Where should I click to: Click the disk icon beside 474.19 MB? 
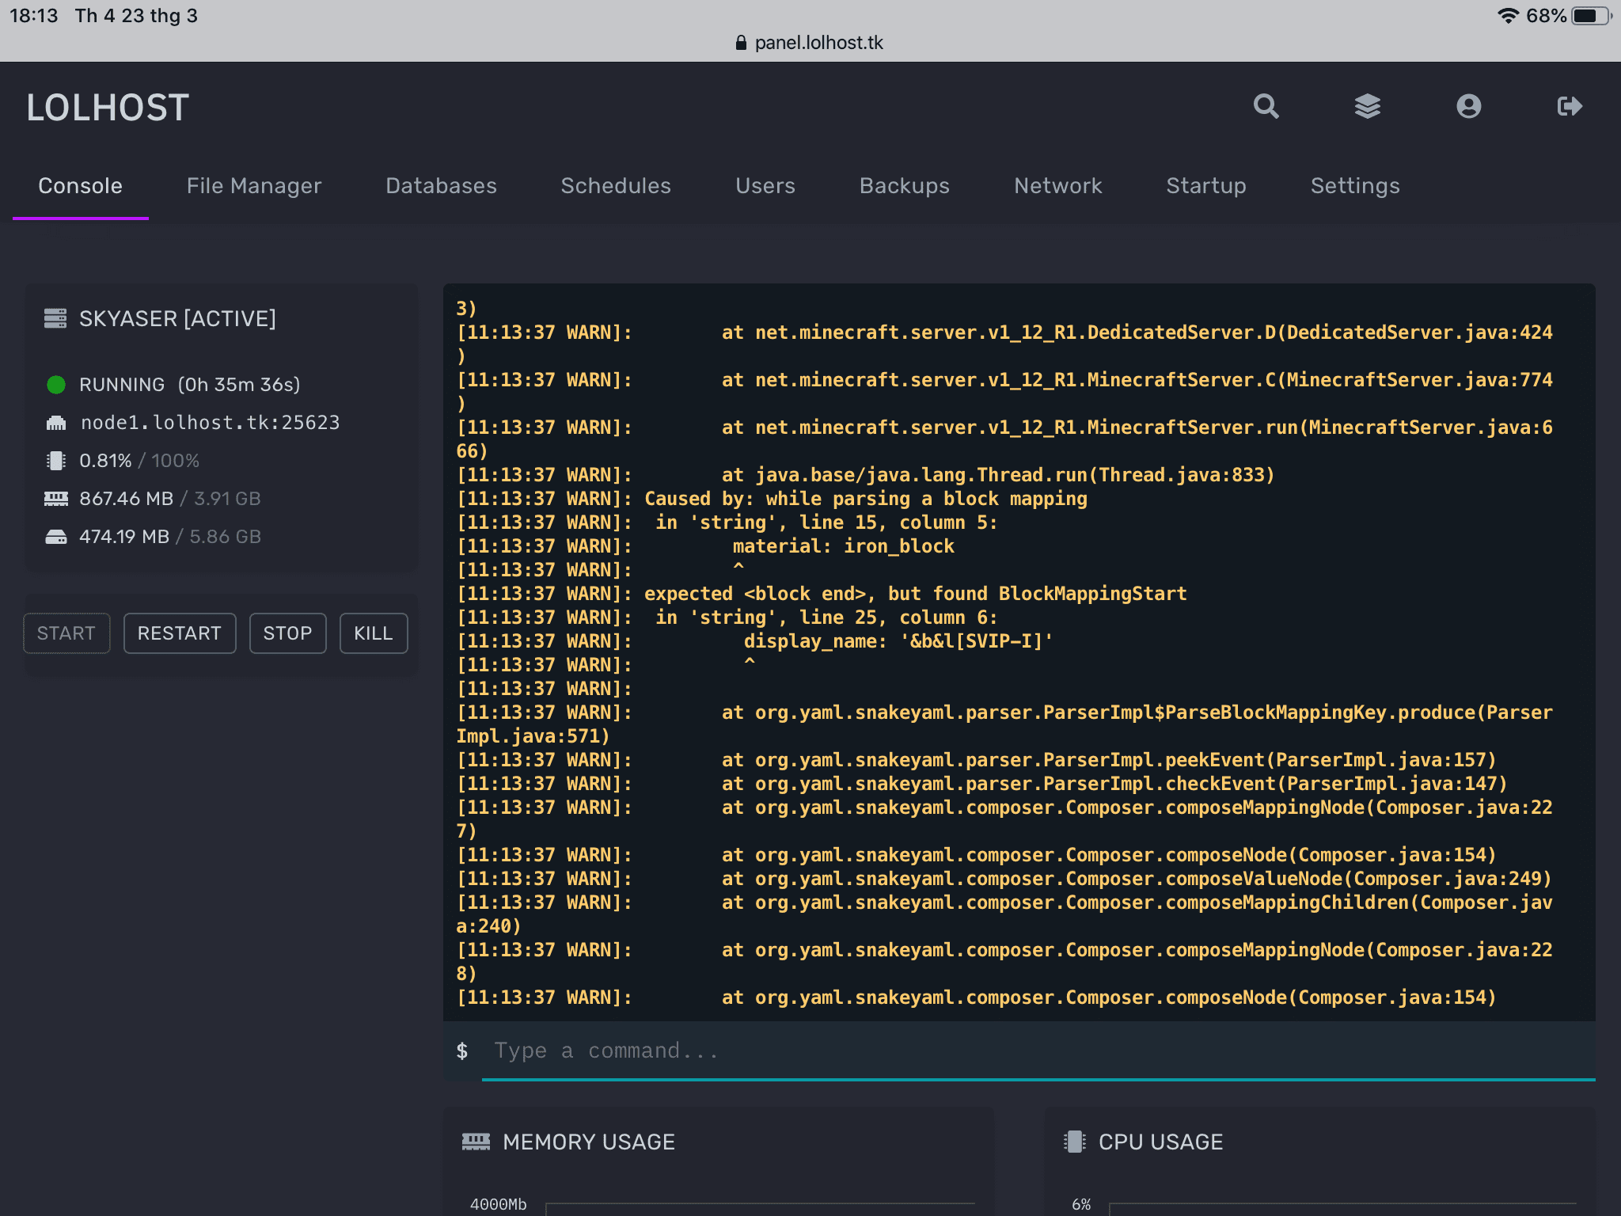click(x=55, y=537)
